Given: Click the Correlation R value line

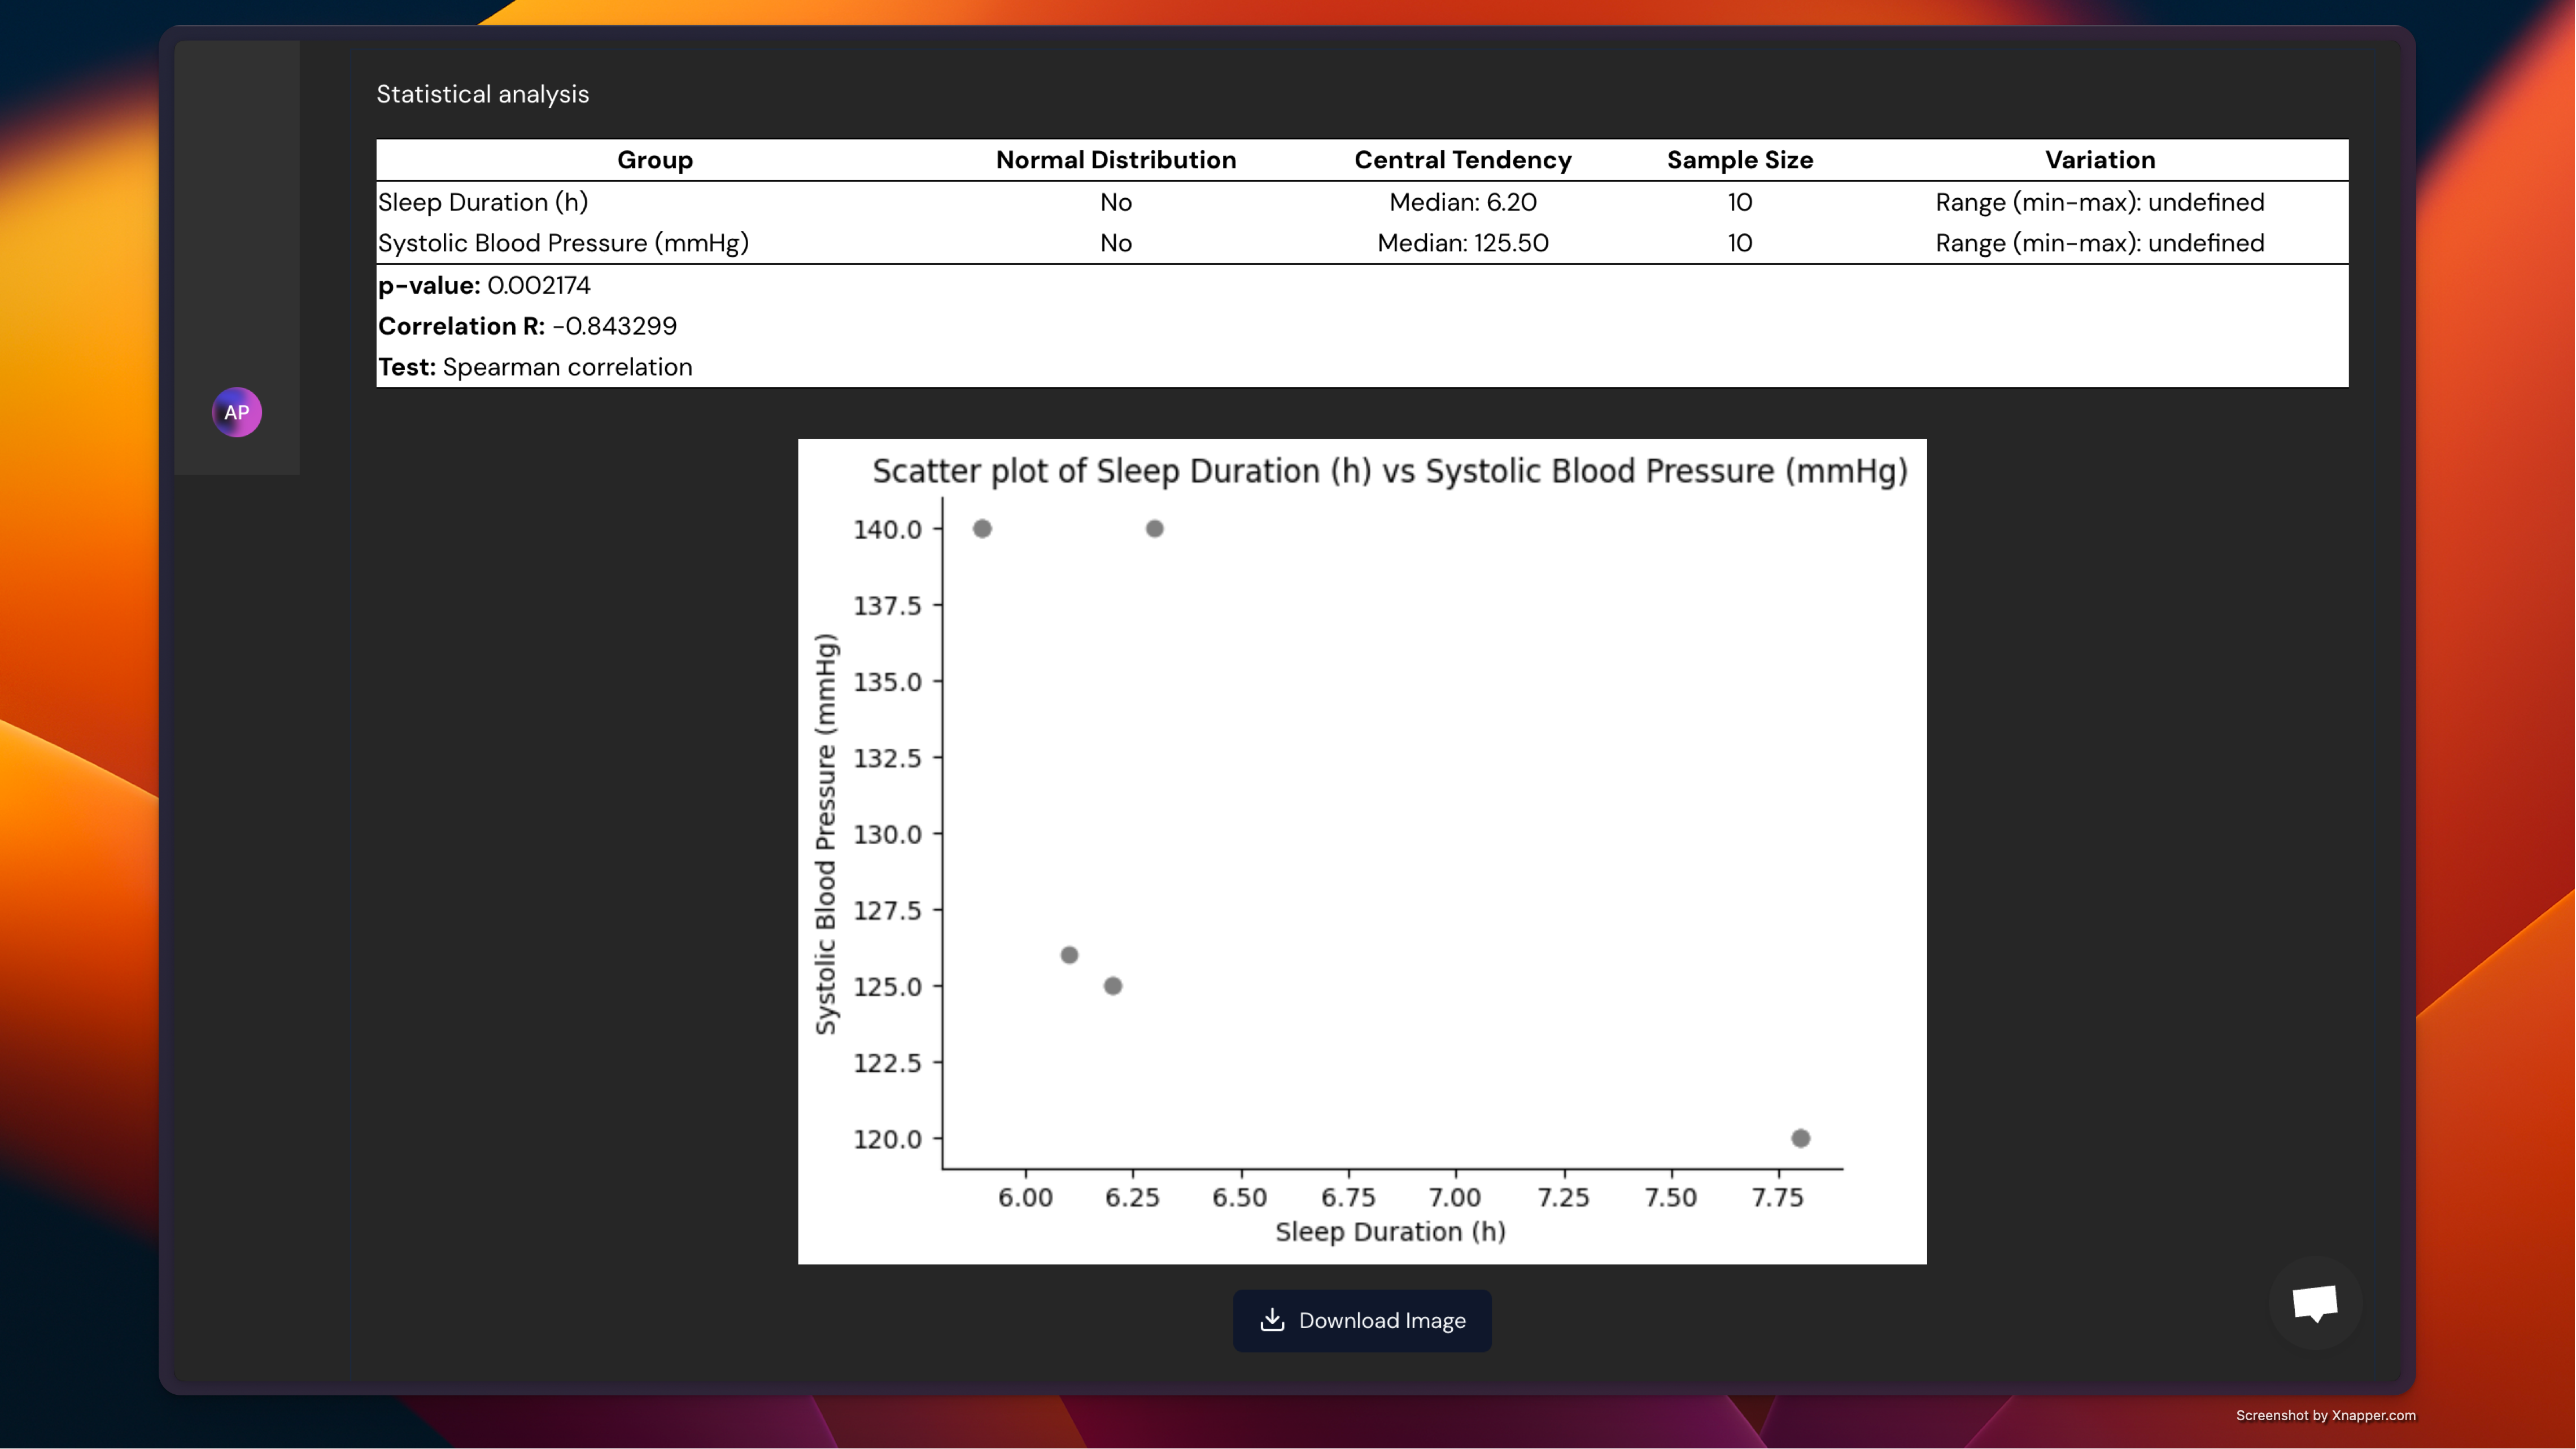Looking at the screenshot, I should (x=527, y=326).
